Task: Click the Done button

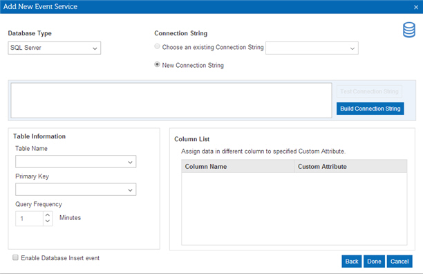Action: [374, 262]
